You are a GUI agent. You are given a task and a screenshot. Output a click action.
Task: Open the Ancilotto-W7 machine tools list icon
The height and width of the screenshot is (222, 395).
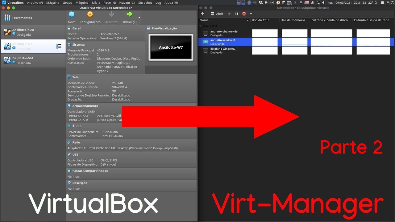(59, 46)
